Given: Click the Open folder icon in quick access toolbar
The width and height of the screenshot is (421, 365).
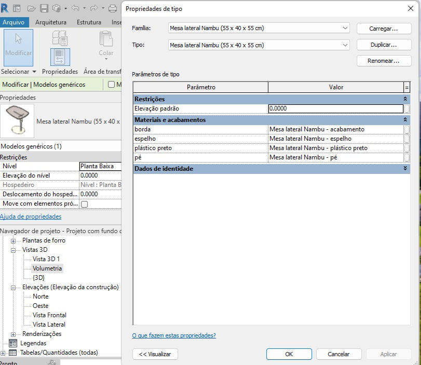Looking at the screenshot, I should 31,9.
